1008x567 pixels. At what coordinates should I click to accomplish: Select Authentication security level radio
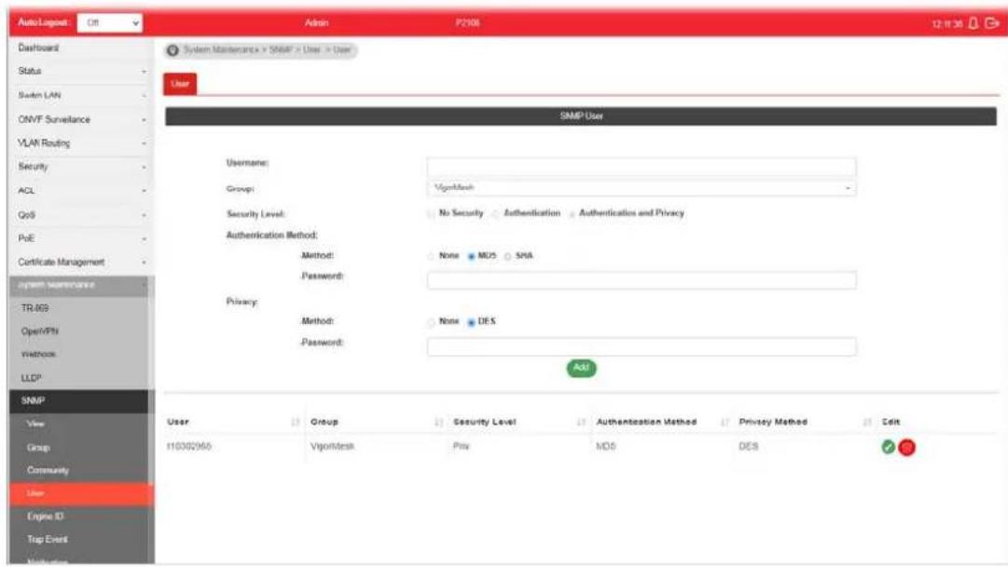point(496,214)
